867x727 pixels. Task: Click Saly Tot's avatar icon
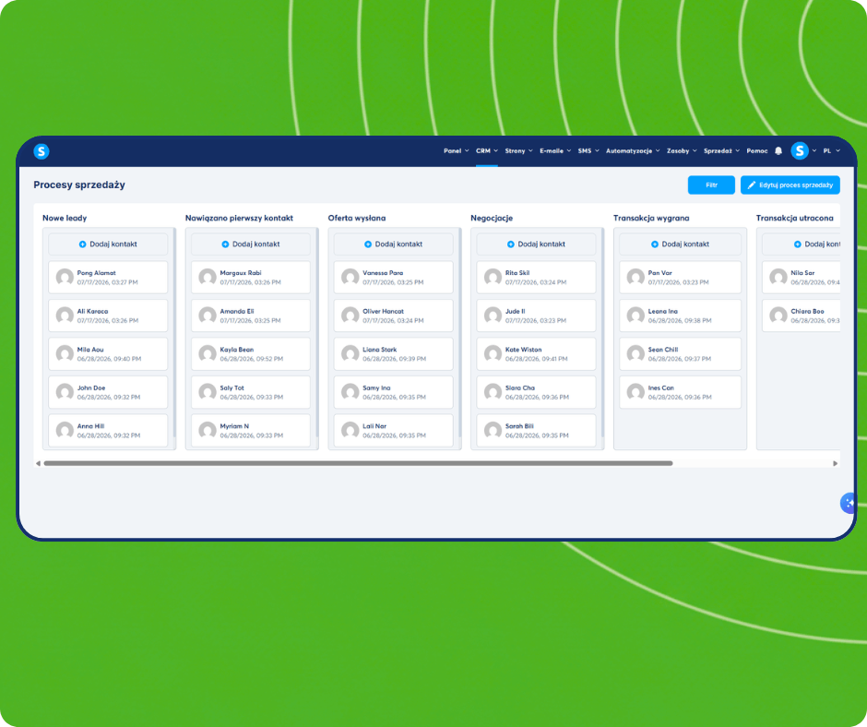tap(208, 392)
